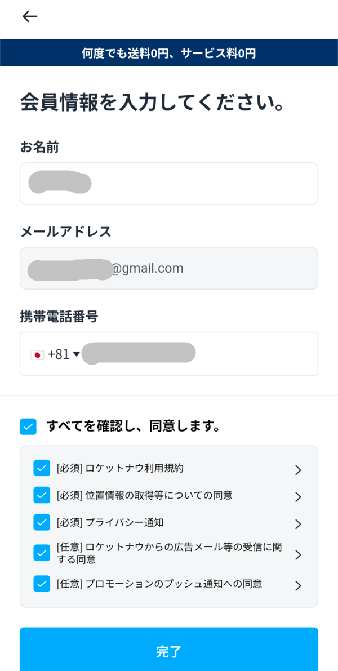Uncheck プロモーションのプッシュ通知 checkbox
This screenshot has height=671, width=338.
click(42, 583)
